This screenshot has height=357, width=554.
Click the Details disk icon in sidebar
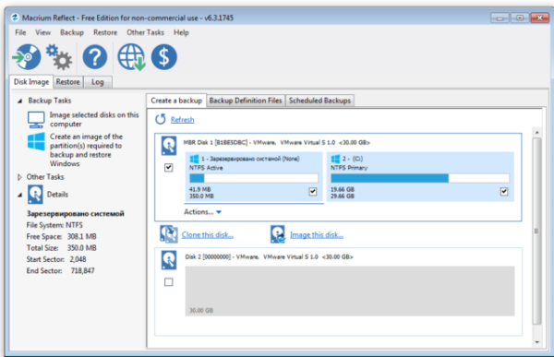point(35,195)
